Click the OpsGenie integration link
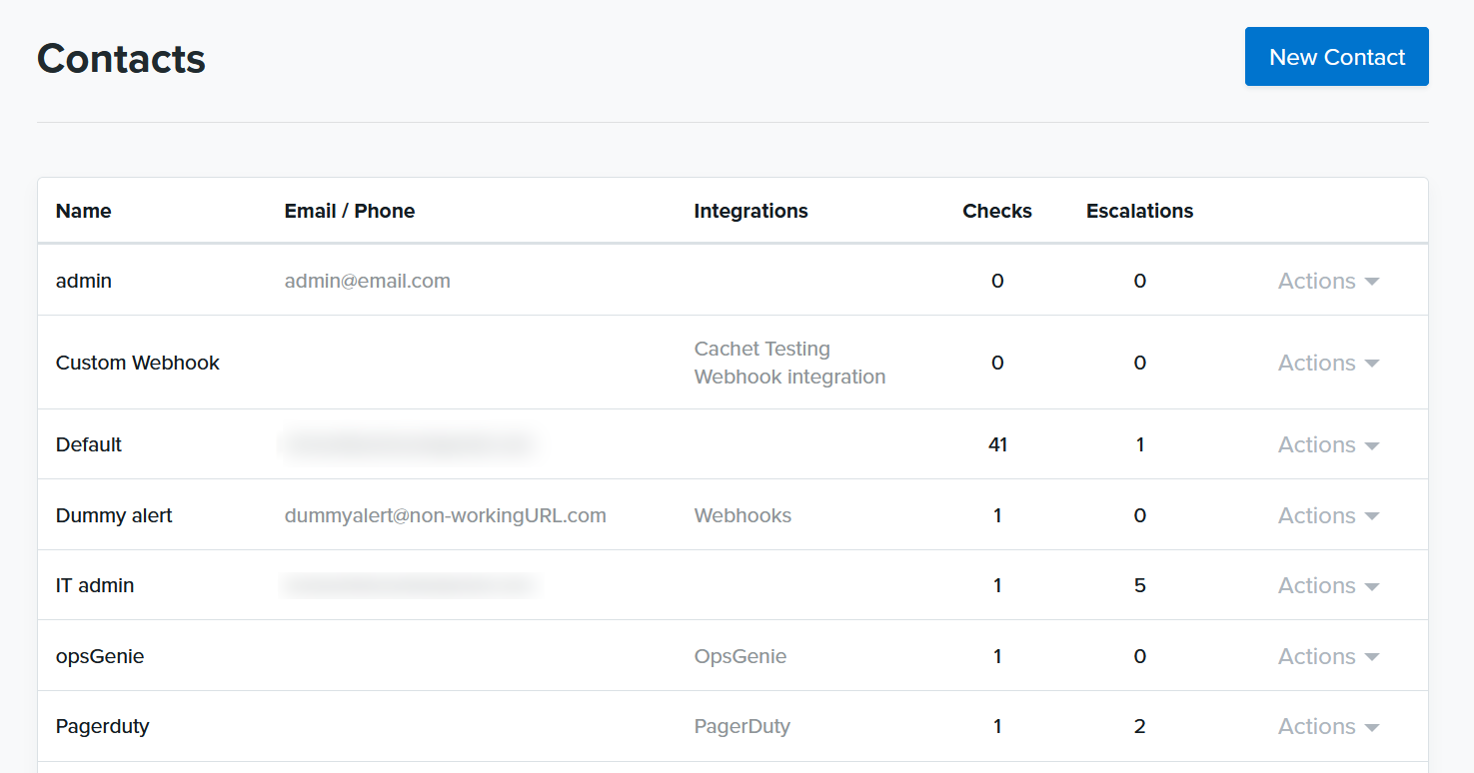This screenshot has width=1474, height=773. [739, 656]
